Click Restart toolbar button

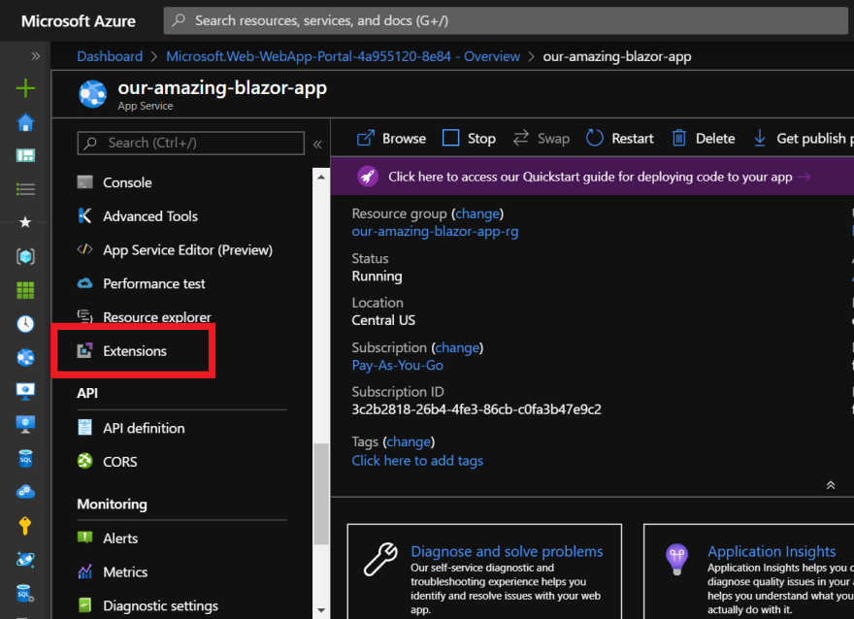pyautogui.click(x=620, y=139)
